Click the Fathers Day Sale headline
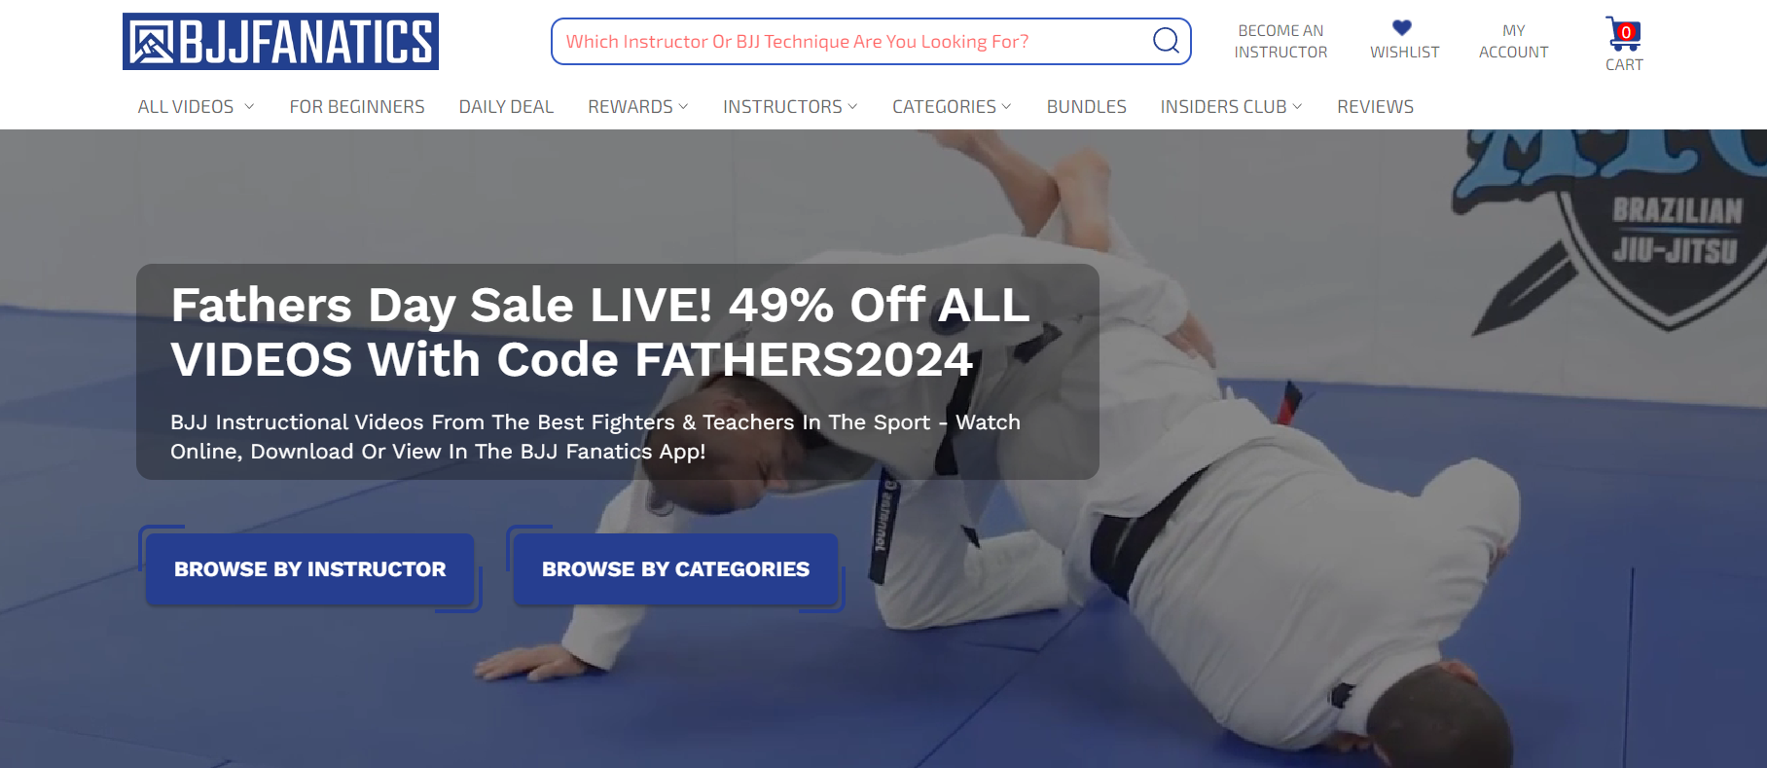Screen dimensions: 1767x768 click(599, 332)
